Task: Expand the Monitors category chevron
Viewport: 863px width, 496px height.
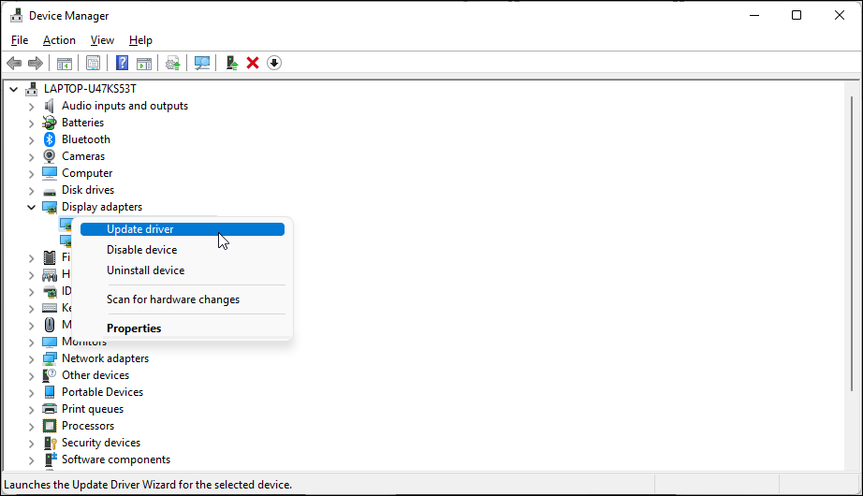Action: pyautogui.click(x=32, y=343)
